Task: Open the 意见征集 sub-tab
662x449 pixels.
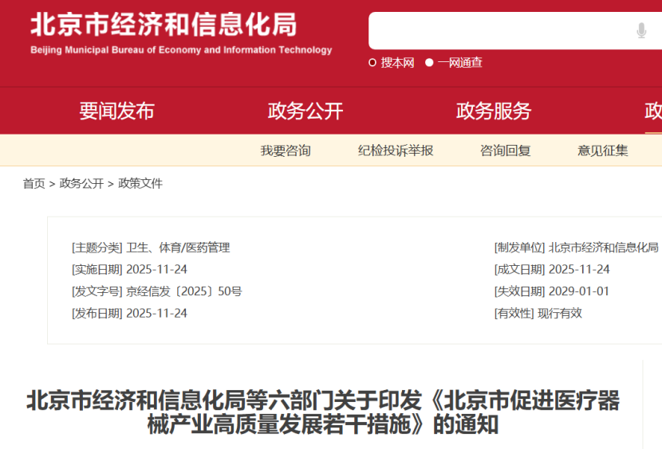Action: pos(603,150)
